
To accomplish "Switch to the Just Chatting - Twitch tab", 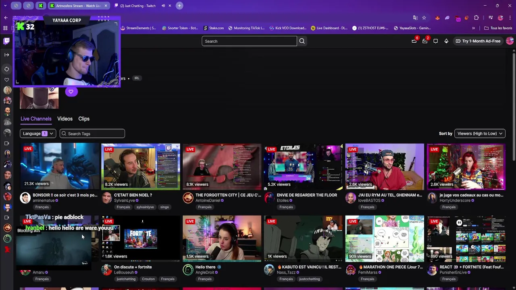I will coord(138,6).
